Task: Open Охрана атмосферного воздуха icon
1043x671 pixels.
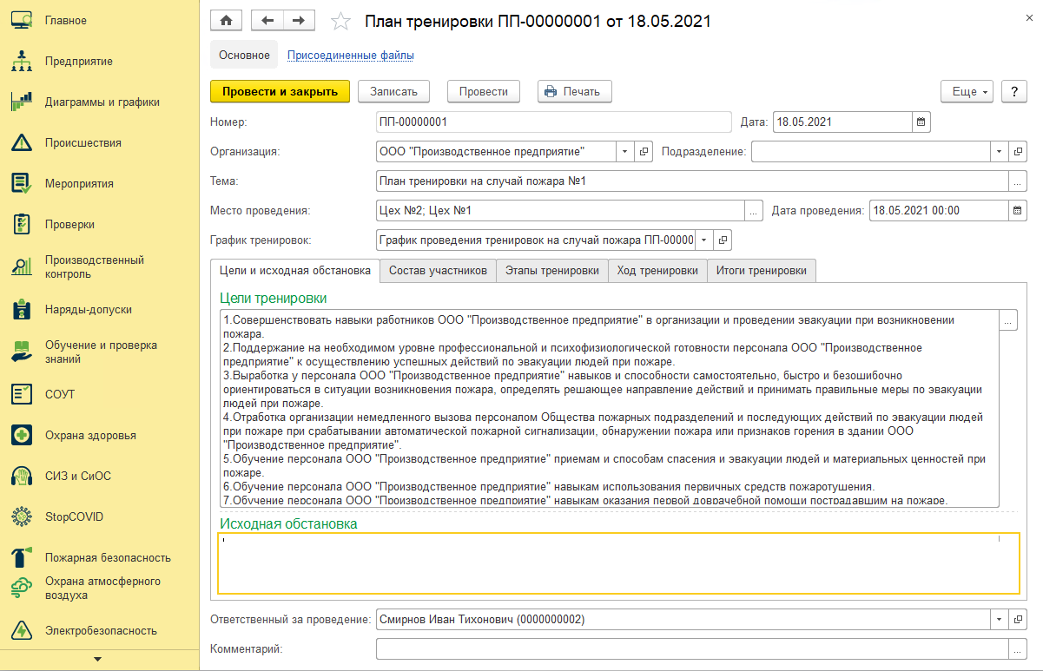Action: coord(22,589)
